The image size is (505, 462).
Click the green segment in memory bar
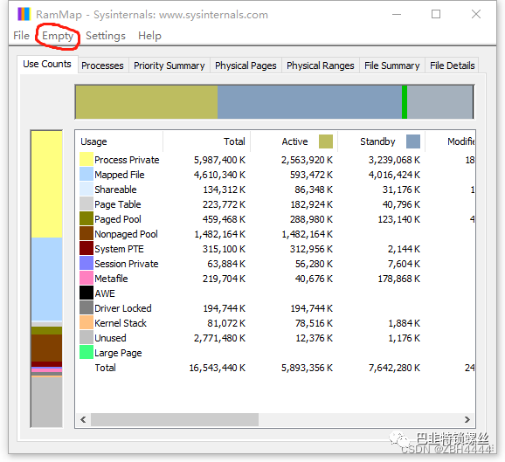(x=405, y=102)
